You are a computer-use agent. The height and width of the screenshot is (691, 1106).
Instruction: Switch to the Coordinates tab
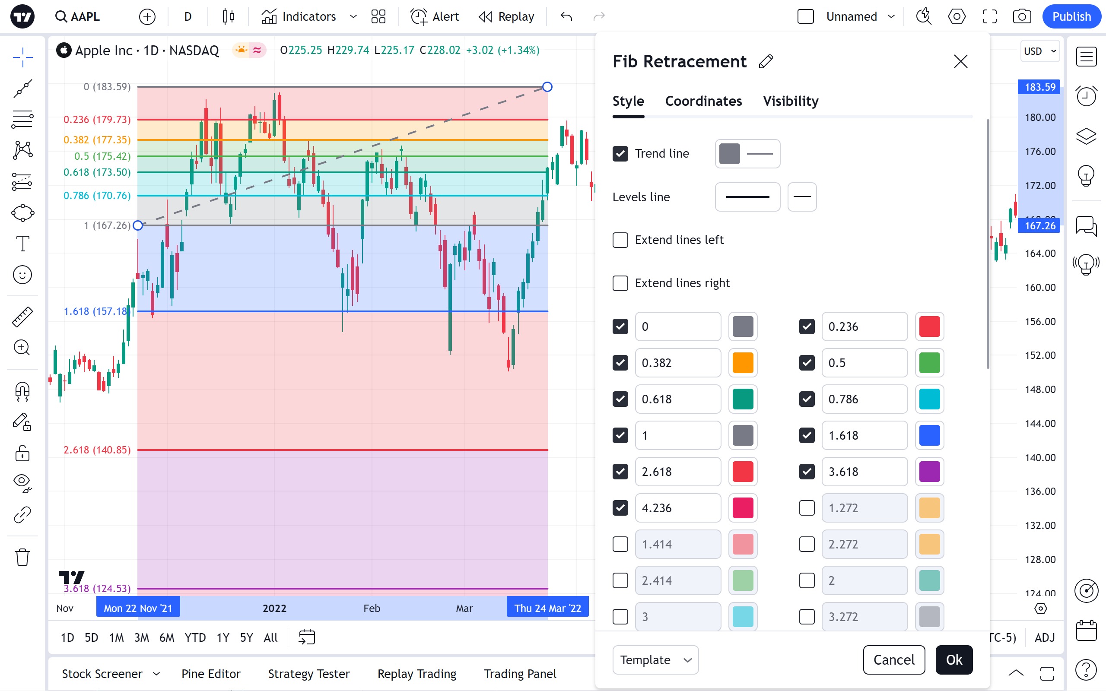tap(703, 101)
